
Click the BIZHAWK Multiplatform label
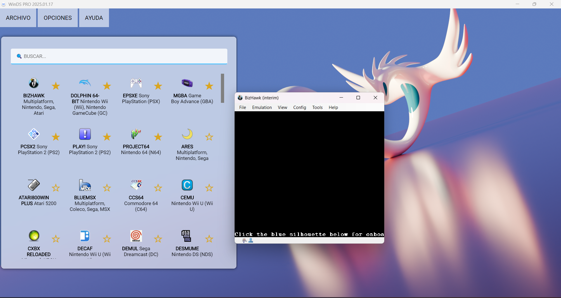pyautogui.click(x=39, y=104)
